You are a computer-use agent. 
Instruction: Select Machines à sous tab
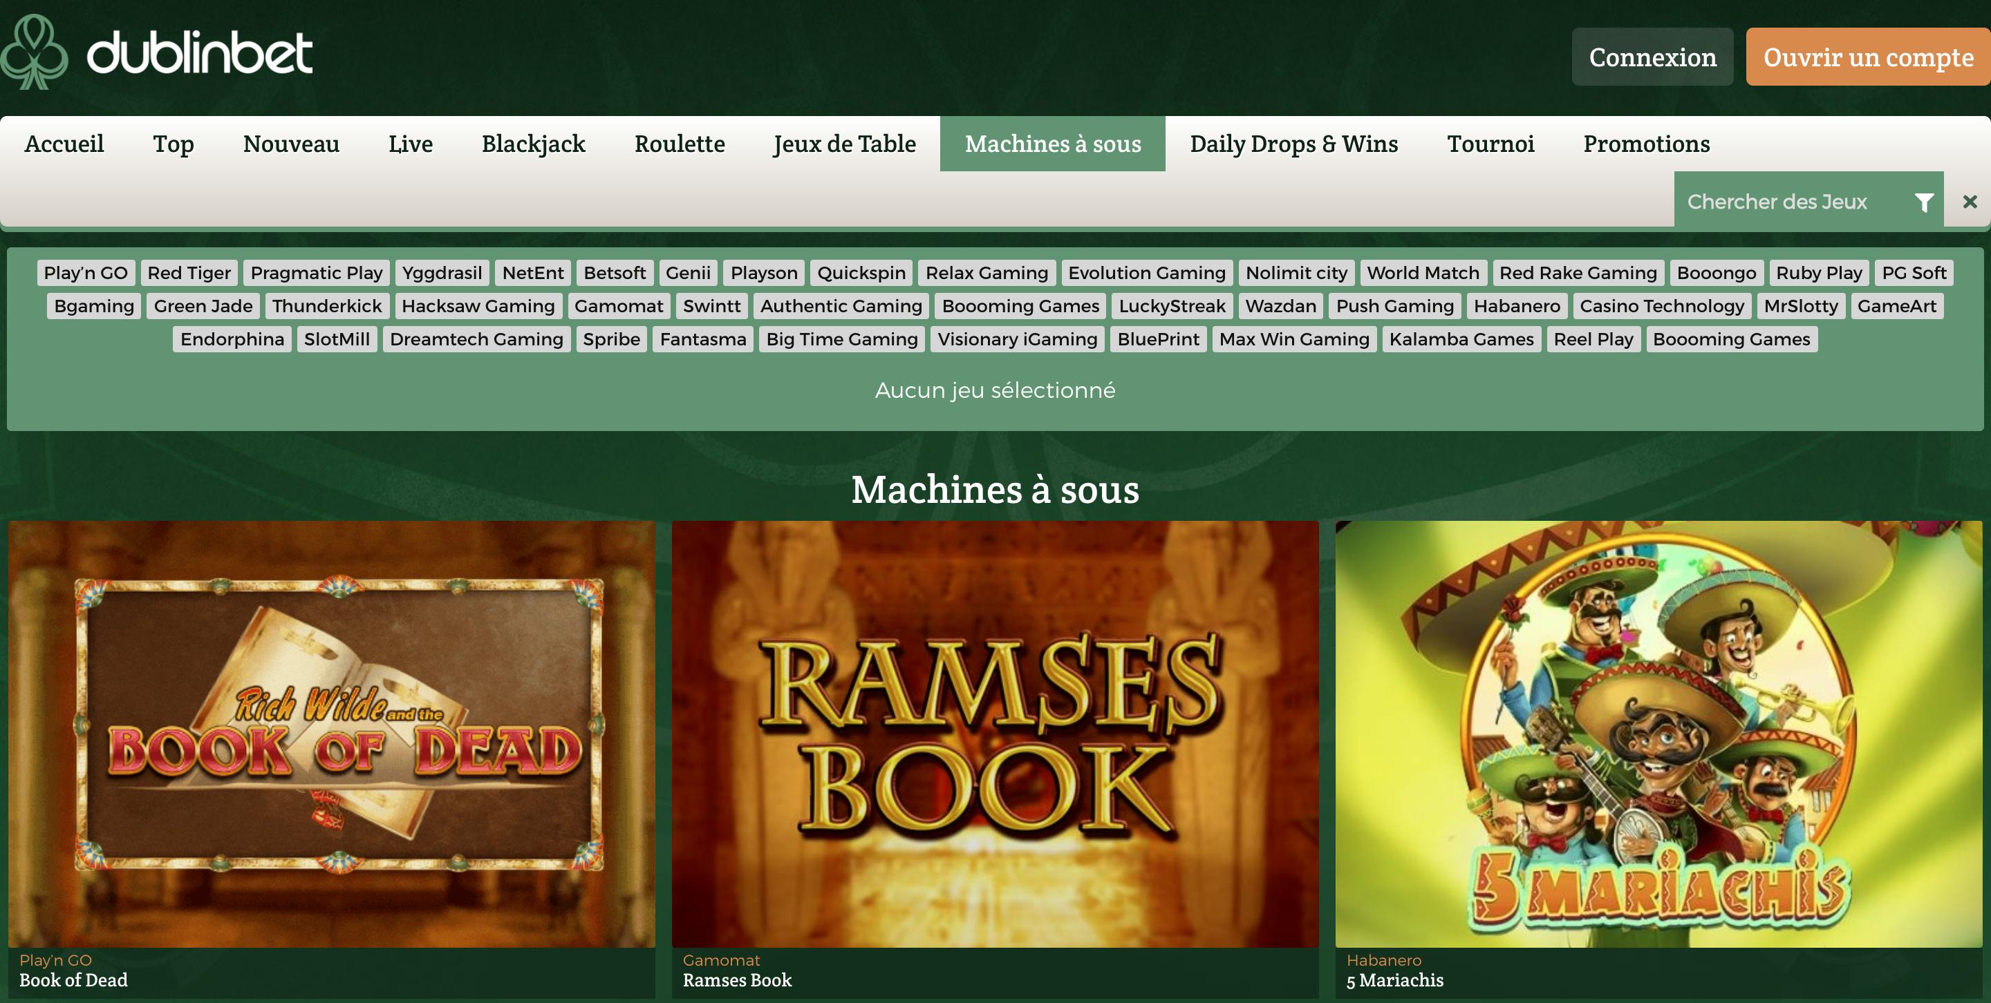(x=1053, y=144)
